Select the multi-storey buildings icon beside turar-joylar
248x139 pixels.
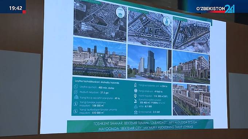coord(76,97)
